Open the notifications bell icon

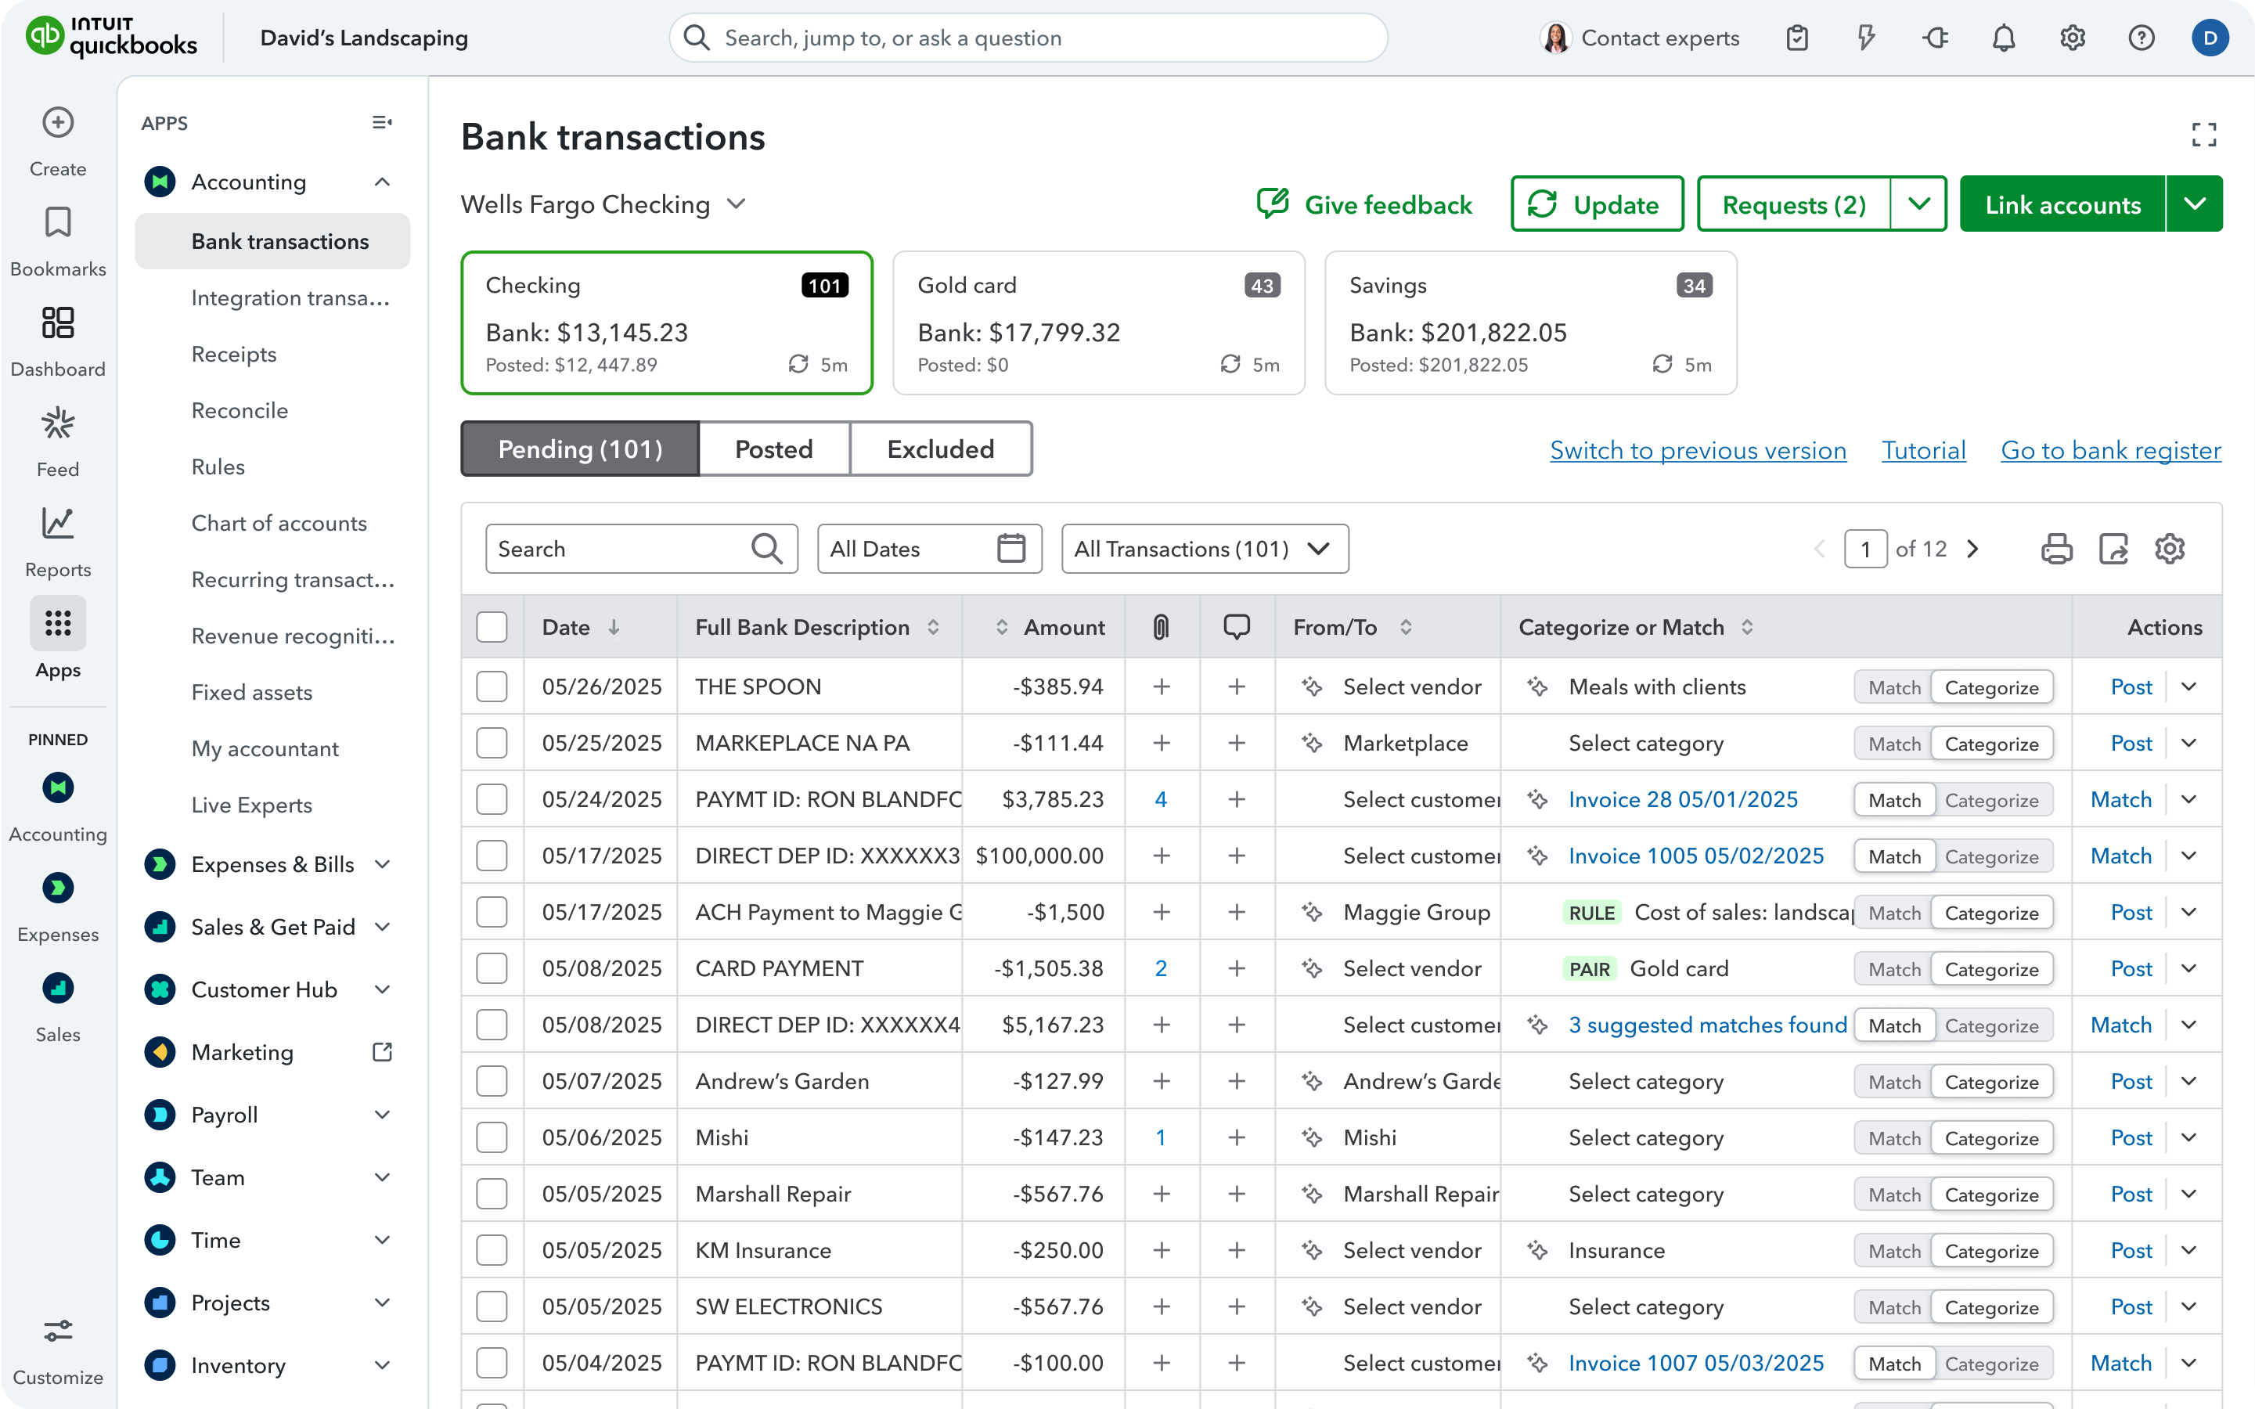(x=2004, y=38)
